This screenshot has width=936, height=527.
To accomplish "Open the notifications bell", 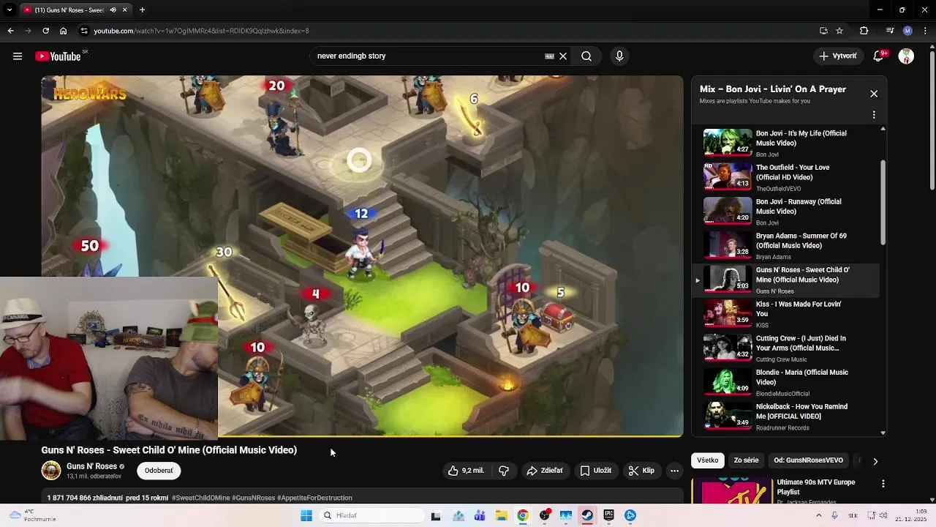I will 879,56.
